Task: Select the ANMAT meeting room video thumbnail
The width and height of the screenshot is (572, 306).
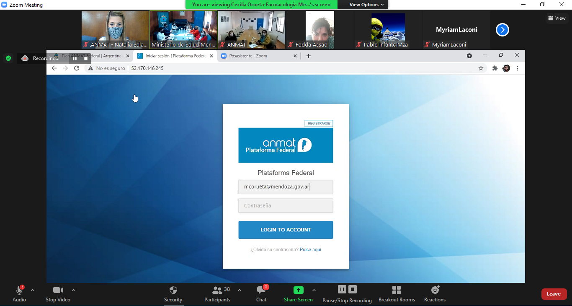Action: pyautogui.click(x=252, y=30)
